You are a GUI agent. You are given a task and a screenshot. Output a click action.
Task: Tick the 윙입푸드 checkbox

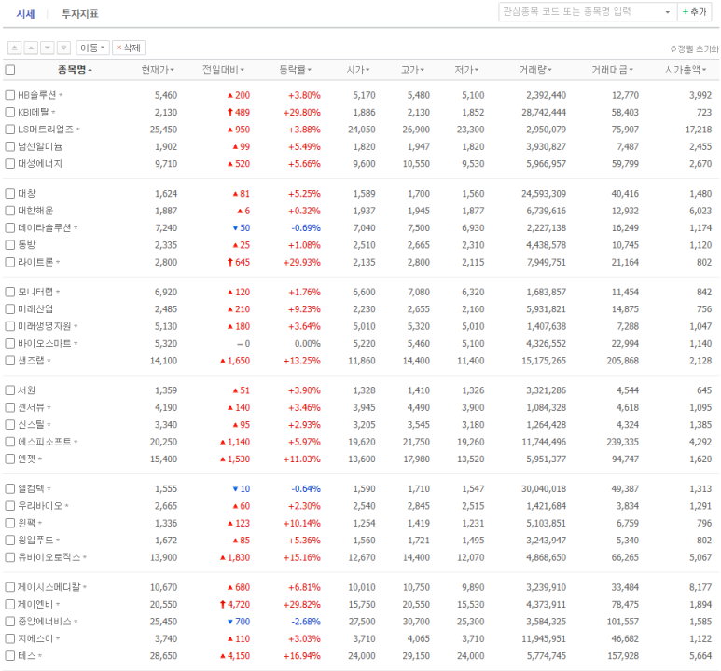pyautogui.click(x=9, y=540)
